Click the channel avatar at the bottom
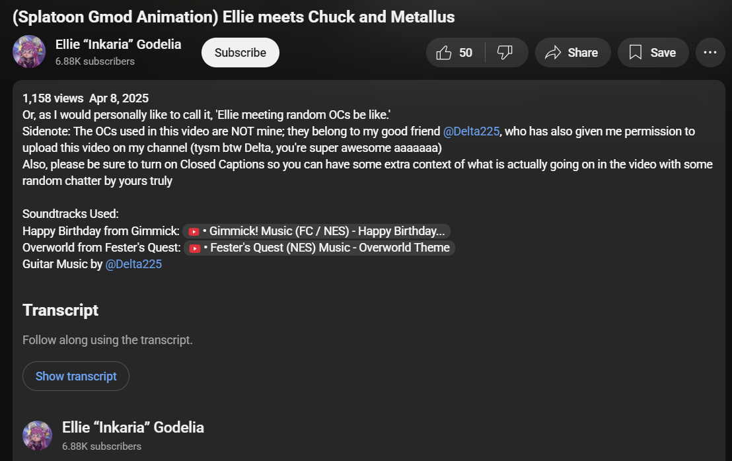 (x=38, y=435)
